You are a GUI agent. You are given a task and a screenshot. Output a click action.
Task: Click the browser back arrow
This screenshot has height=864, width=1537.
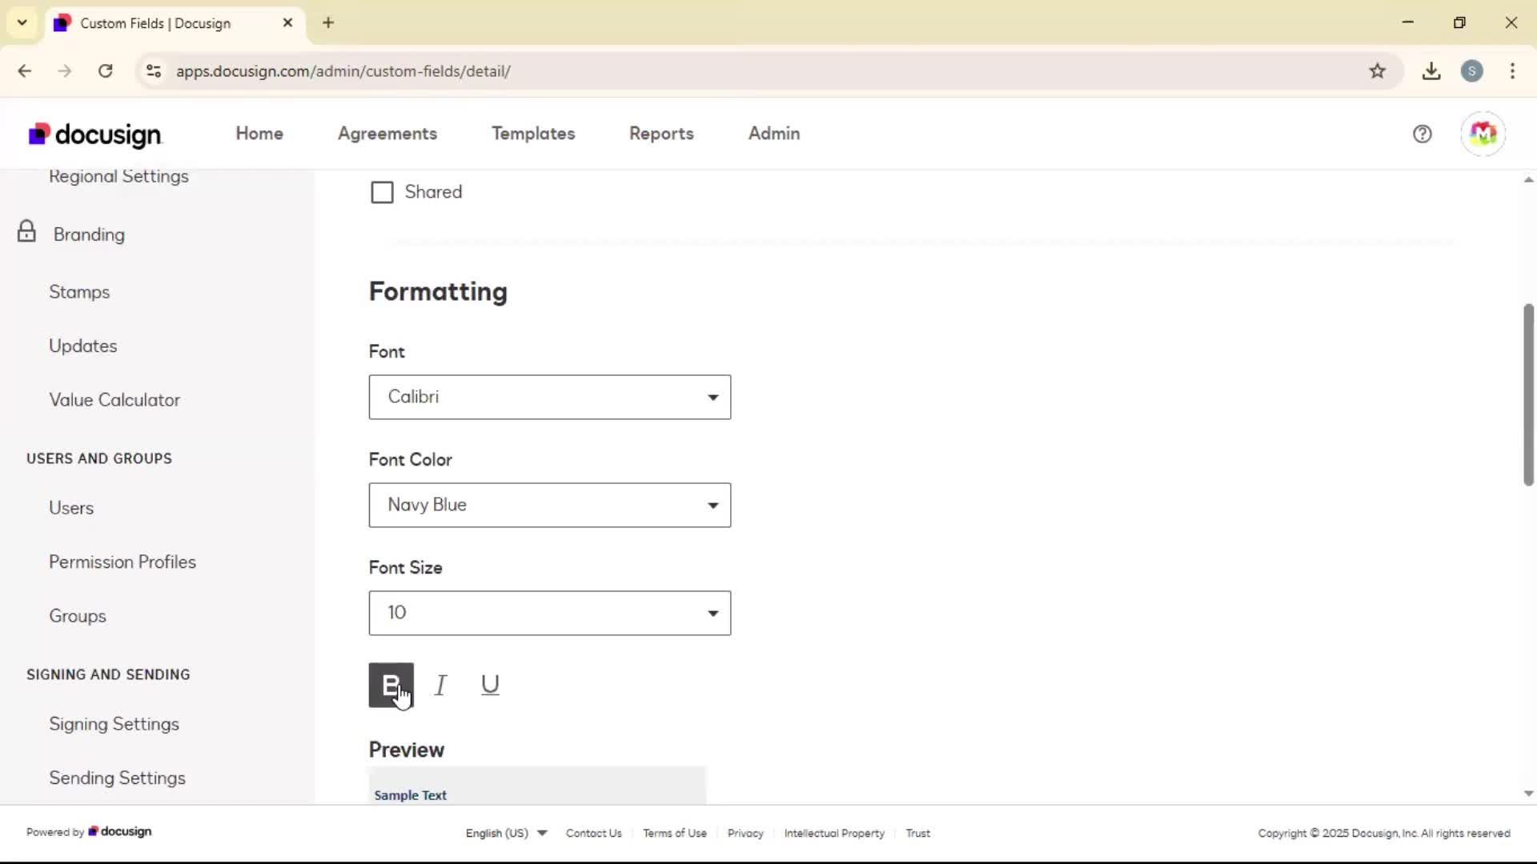click(25, 71)
